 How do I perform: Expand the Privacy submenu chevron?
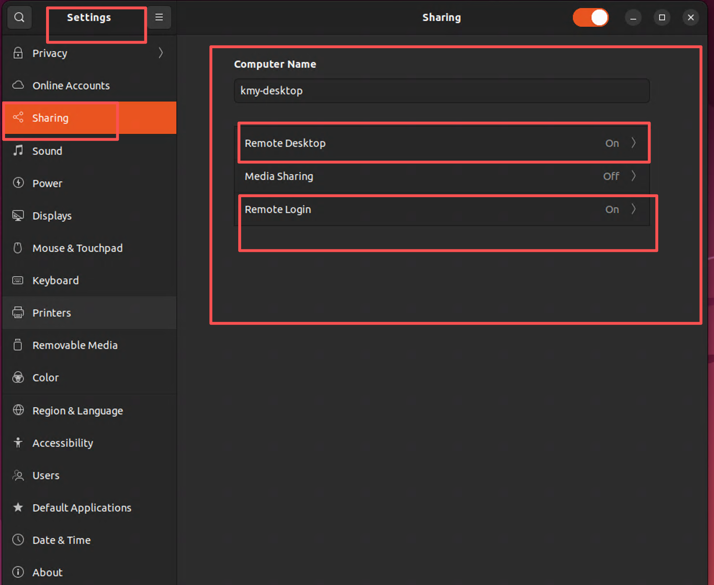click(x=161, y=53)
